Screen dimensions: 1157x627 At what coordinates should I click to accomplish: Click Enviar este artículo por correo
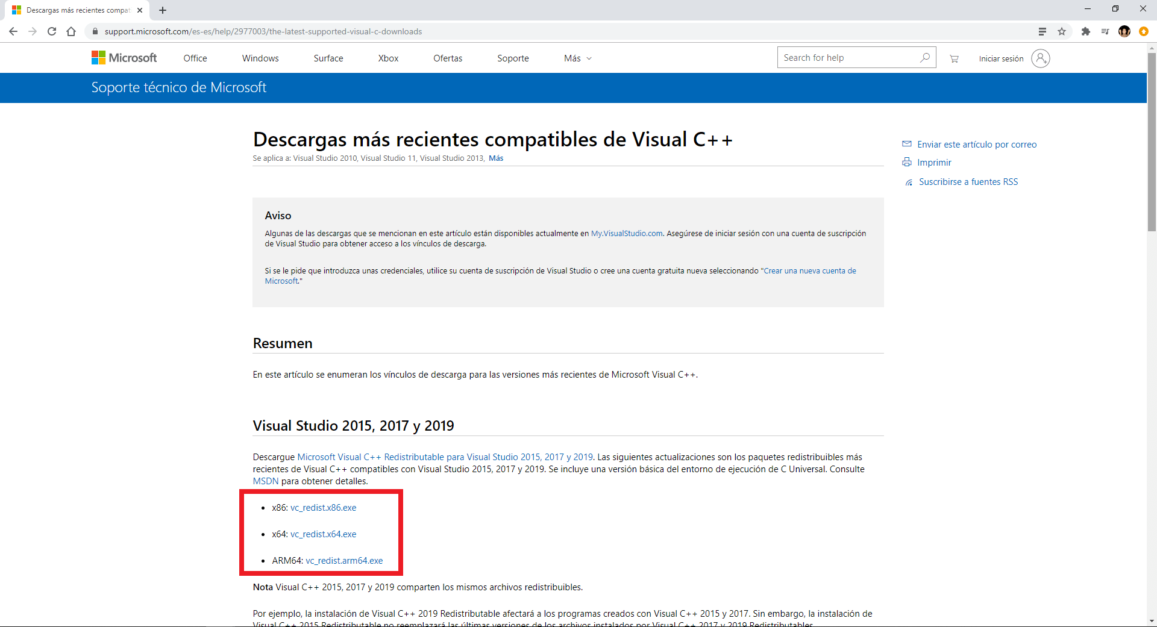click(977, 145)
